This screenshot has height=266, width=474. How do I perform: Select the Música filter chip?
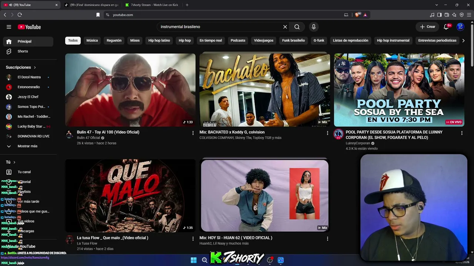(92, 41)
